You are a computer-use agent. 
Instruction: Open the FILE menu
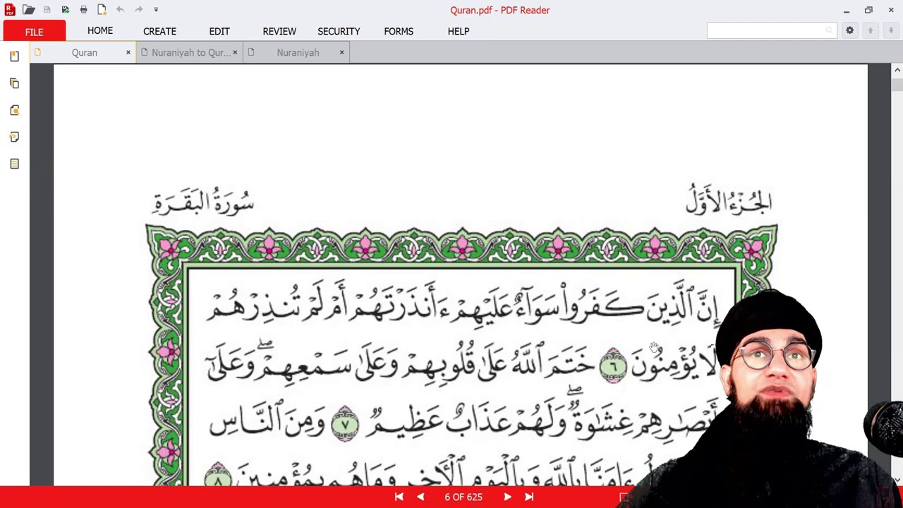coord(34,31)
